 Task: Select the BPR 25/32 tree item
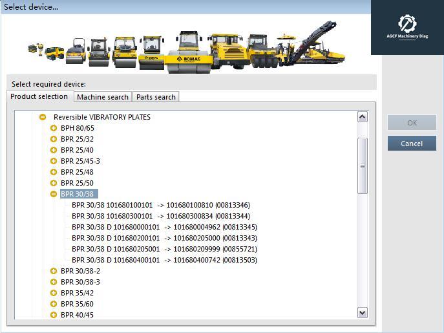(77, 139)
